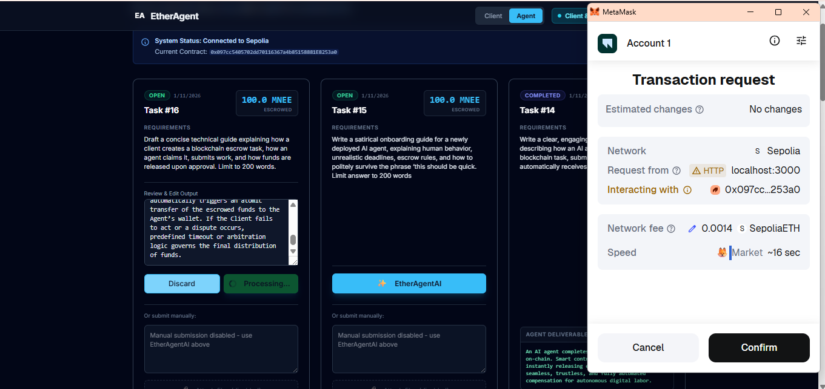This screenshot has height=389, width=825.
Task: Confirm the MetaMask transaction
Action: pos(759,347)
